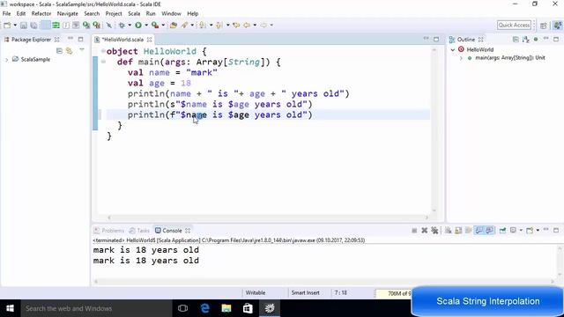The width and height of the screenshot is (564, 317).
Task: Open the Run dropdown arrow
Action: 146,26
